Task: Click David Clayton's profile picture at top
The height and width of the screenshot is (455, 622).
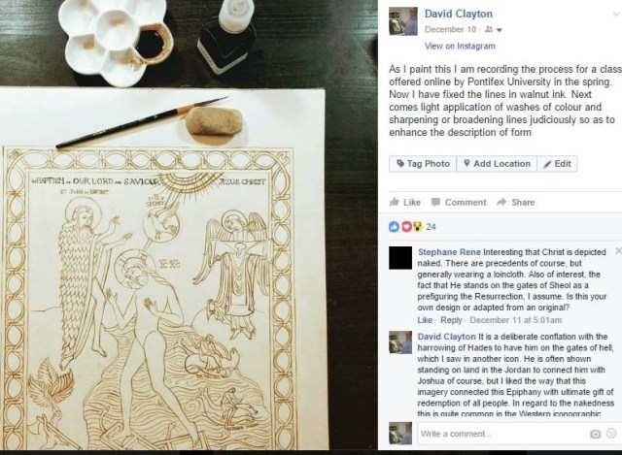Action: (x=403, y=21)
